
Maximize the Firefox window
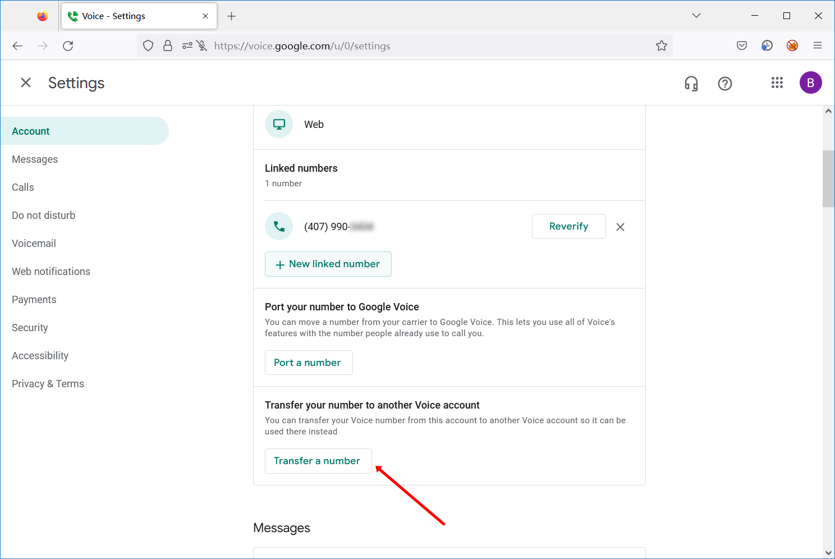[x=787, y=16]
